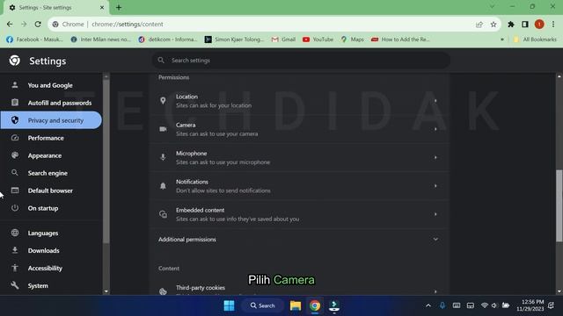This screenshot has height=316, width=563.
Task: Expand the Embedded content row arrow
Action: click(435, 214)
